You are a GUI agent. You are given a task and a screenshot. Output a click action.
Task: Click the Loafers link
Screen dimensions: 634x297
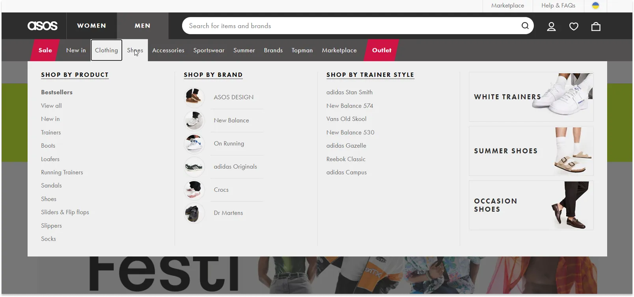click(50, 159)
